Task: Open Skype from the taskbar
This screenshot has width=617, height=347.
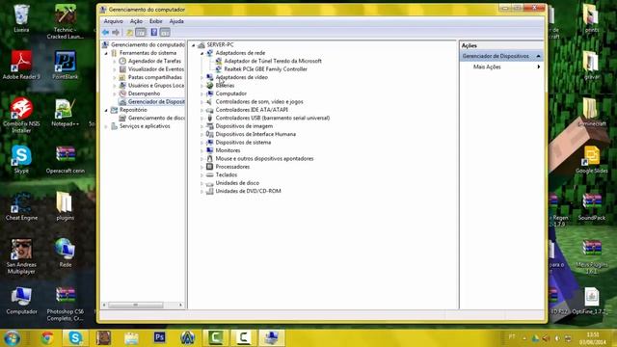Action: click(75, 338)
